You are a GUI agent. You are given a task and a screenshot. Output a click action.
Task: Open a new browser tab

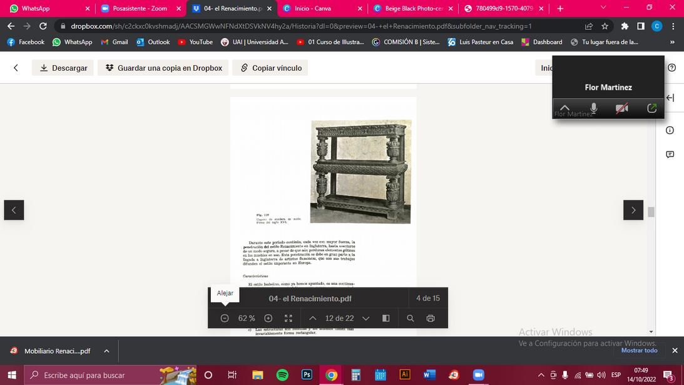[x=560, y=8]
